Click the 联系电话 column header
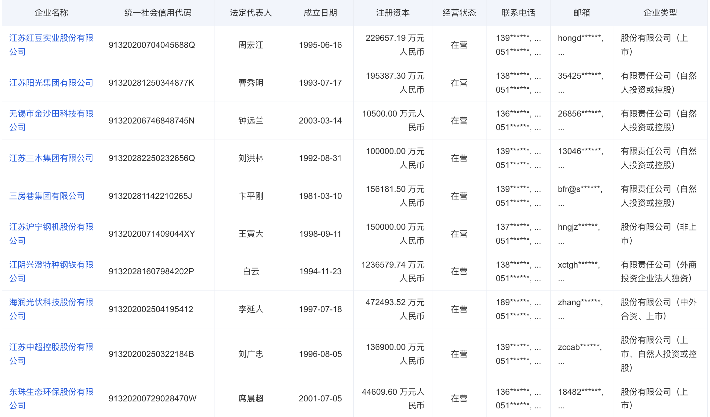The width and height of the screenshot is (710, 417). click(518, 13)
